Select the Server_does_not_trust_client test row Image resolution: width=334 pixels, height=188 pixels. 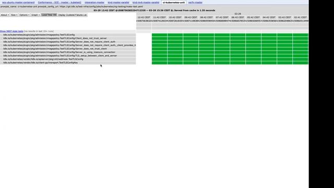point(68,49)
